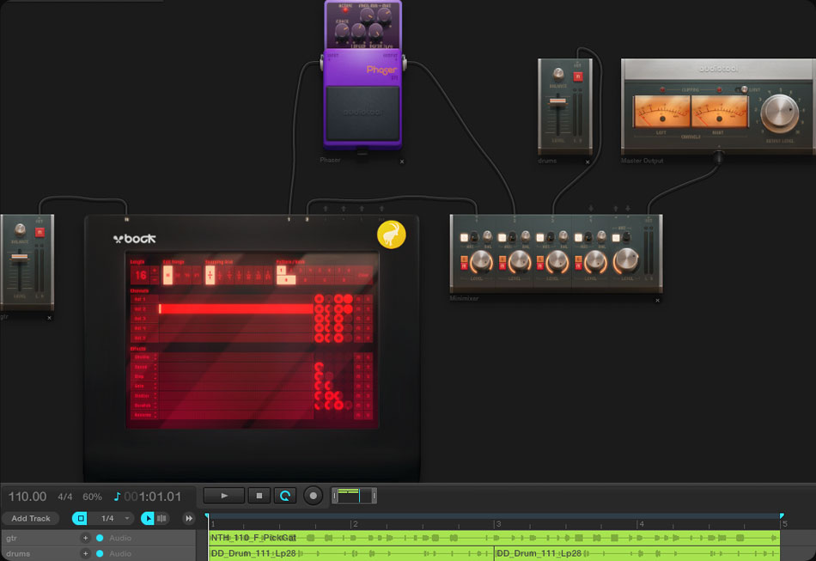Toggle the drums track cyan enable dot

pyautogui.click(x=100, y=554)
